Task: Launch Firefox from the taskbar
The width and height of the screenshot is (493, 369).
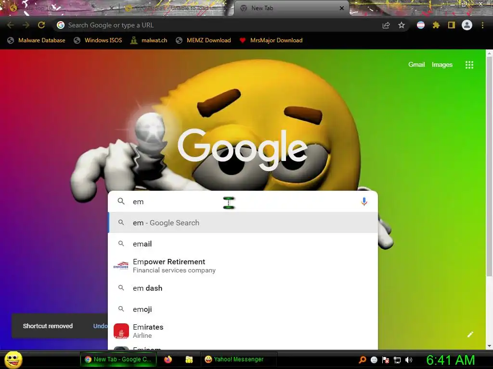Action: coord(168,359)
